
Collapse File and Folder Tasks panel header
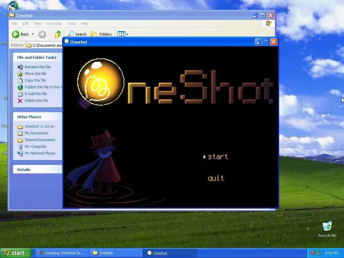(38, 57)
